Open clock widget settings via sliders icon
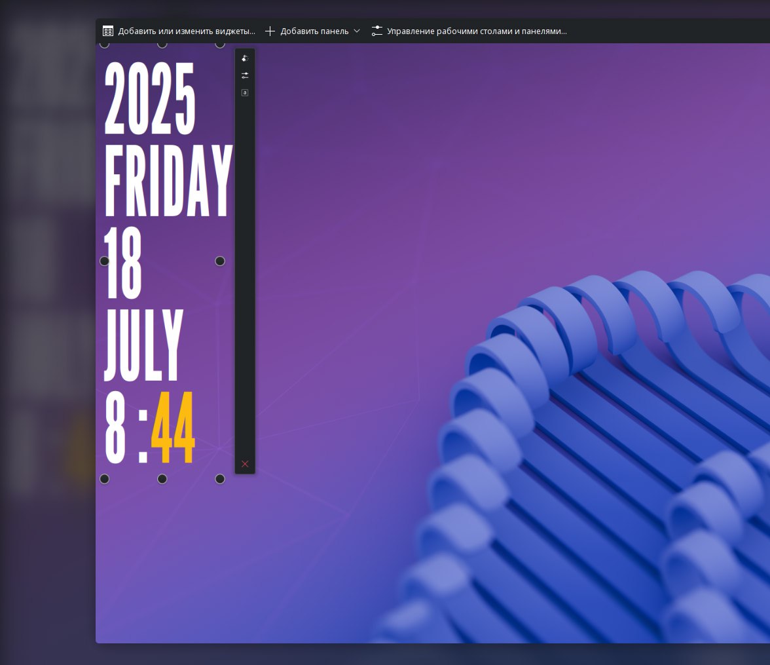This screenshot has width=770, height=665. (245, 75)
